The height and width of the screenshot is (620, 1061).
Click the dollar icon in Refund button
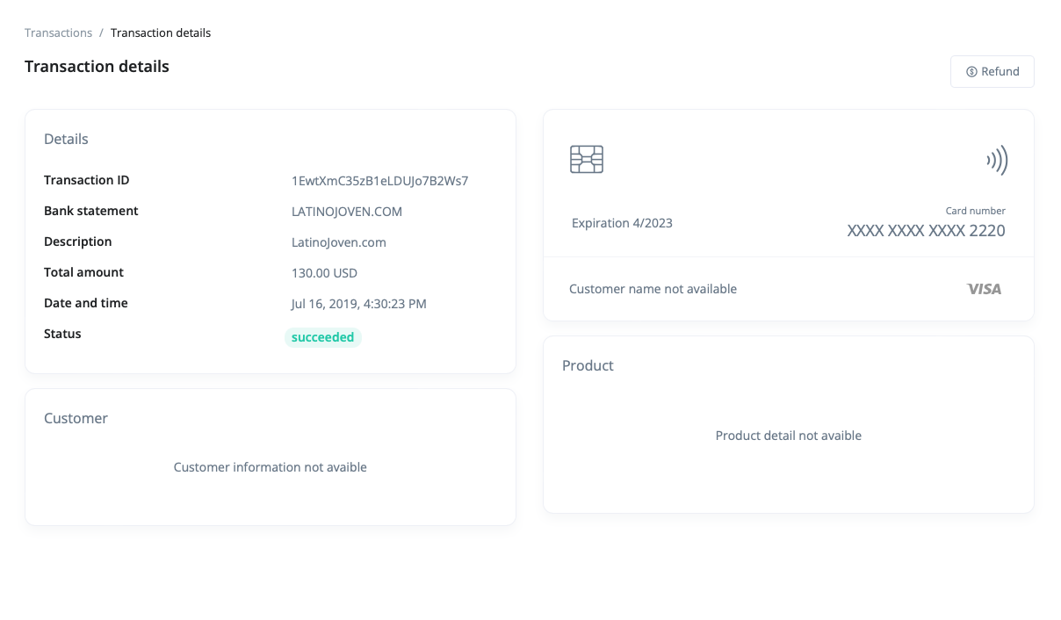(x=971, y=72)
